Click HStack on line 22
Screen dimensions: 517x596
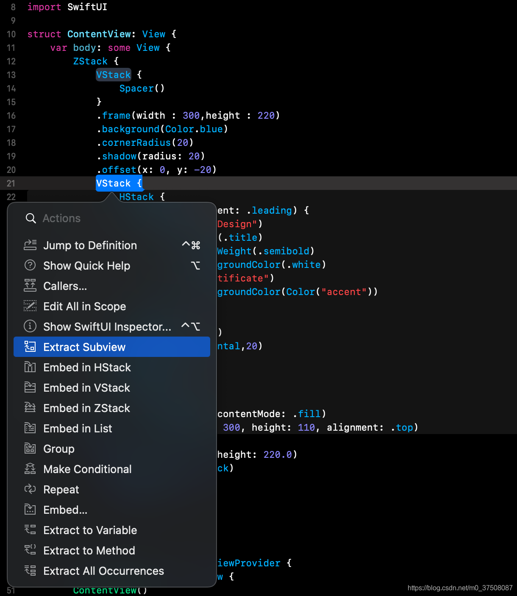click(136, 197)
